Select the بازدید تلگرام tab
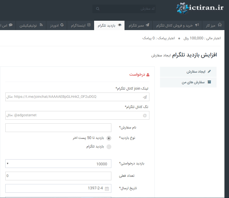This screenshot has width=229, height=198. tap(109, 25)
